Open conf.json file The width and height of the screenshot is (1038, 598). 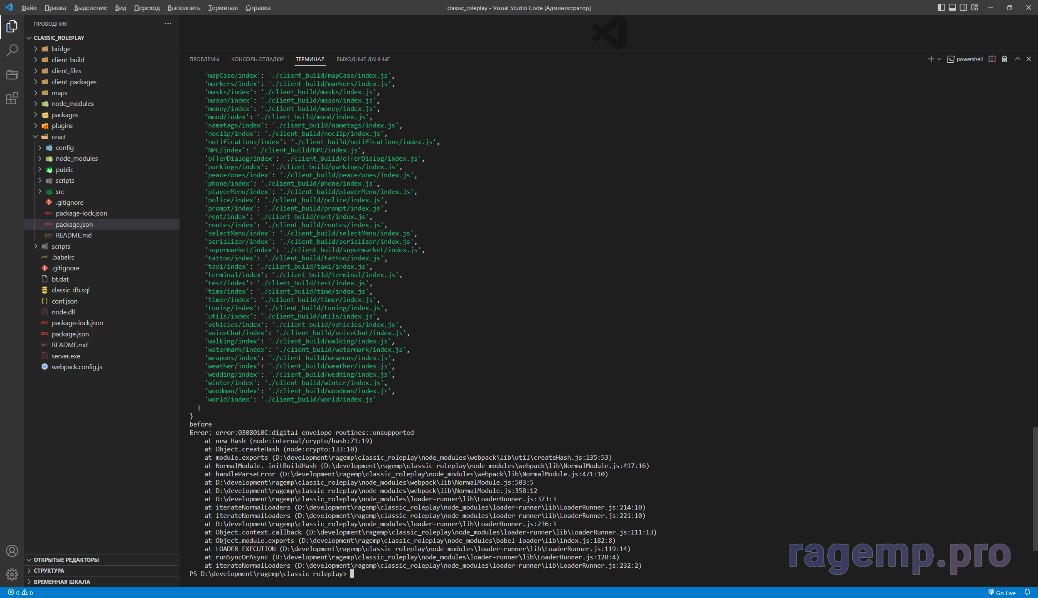tap(102, 301)
